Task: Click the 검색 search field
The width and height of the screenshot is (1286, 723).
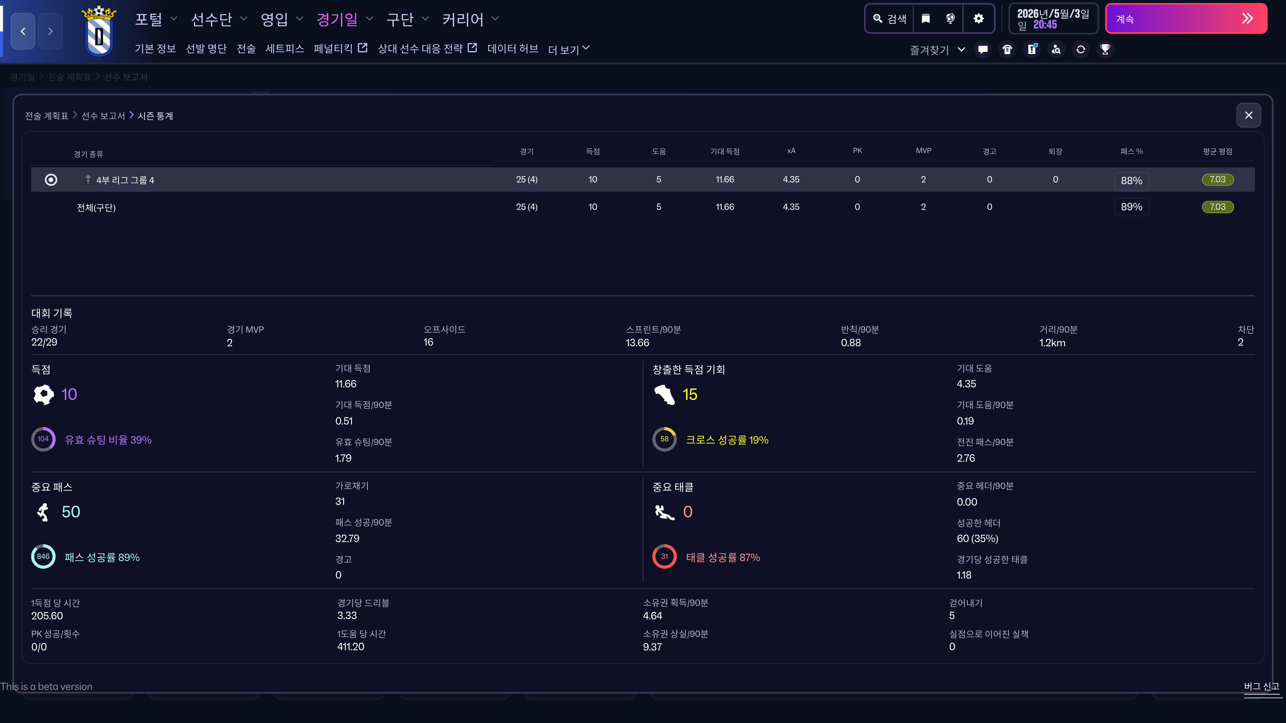Action: pos(889,19)
